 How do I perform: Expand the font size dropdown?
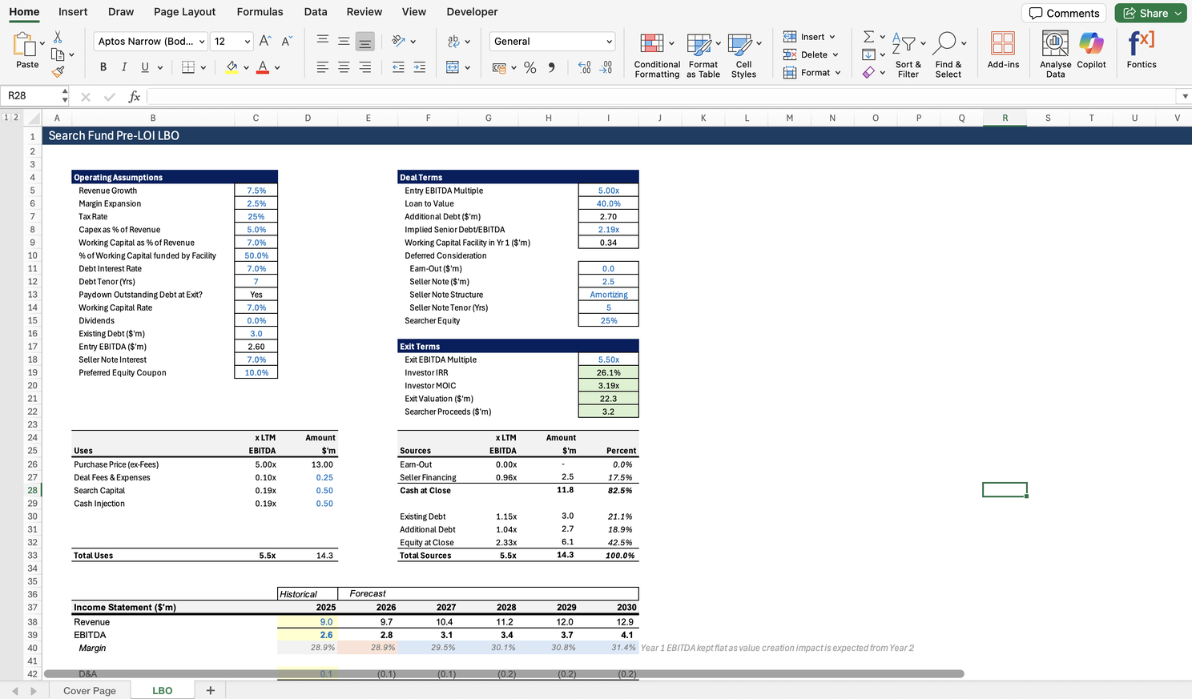tap(247, 42)
